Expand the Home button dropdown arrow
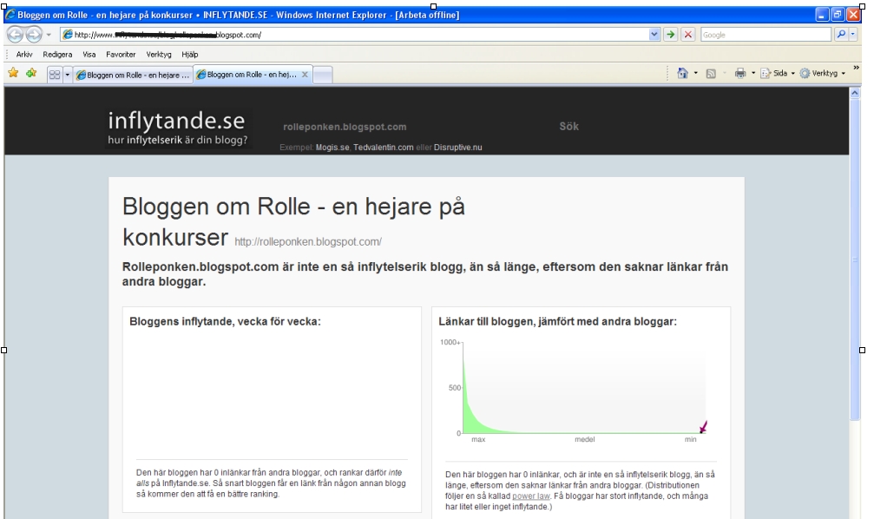The width and height of the screenshot is (874, 519). (695, 73)
